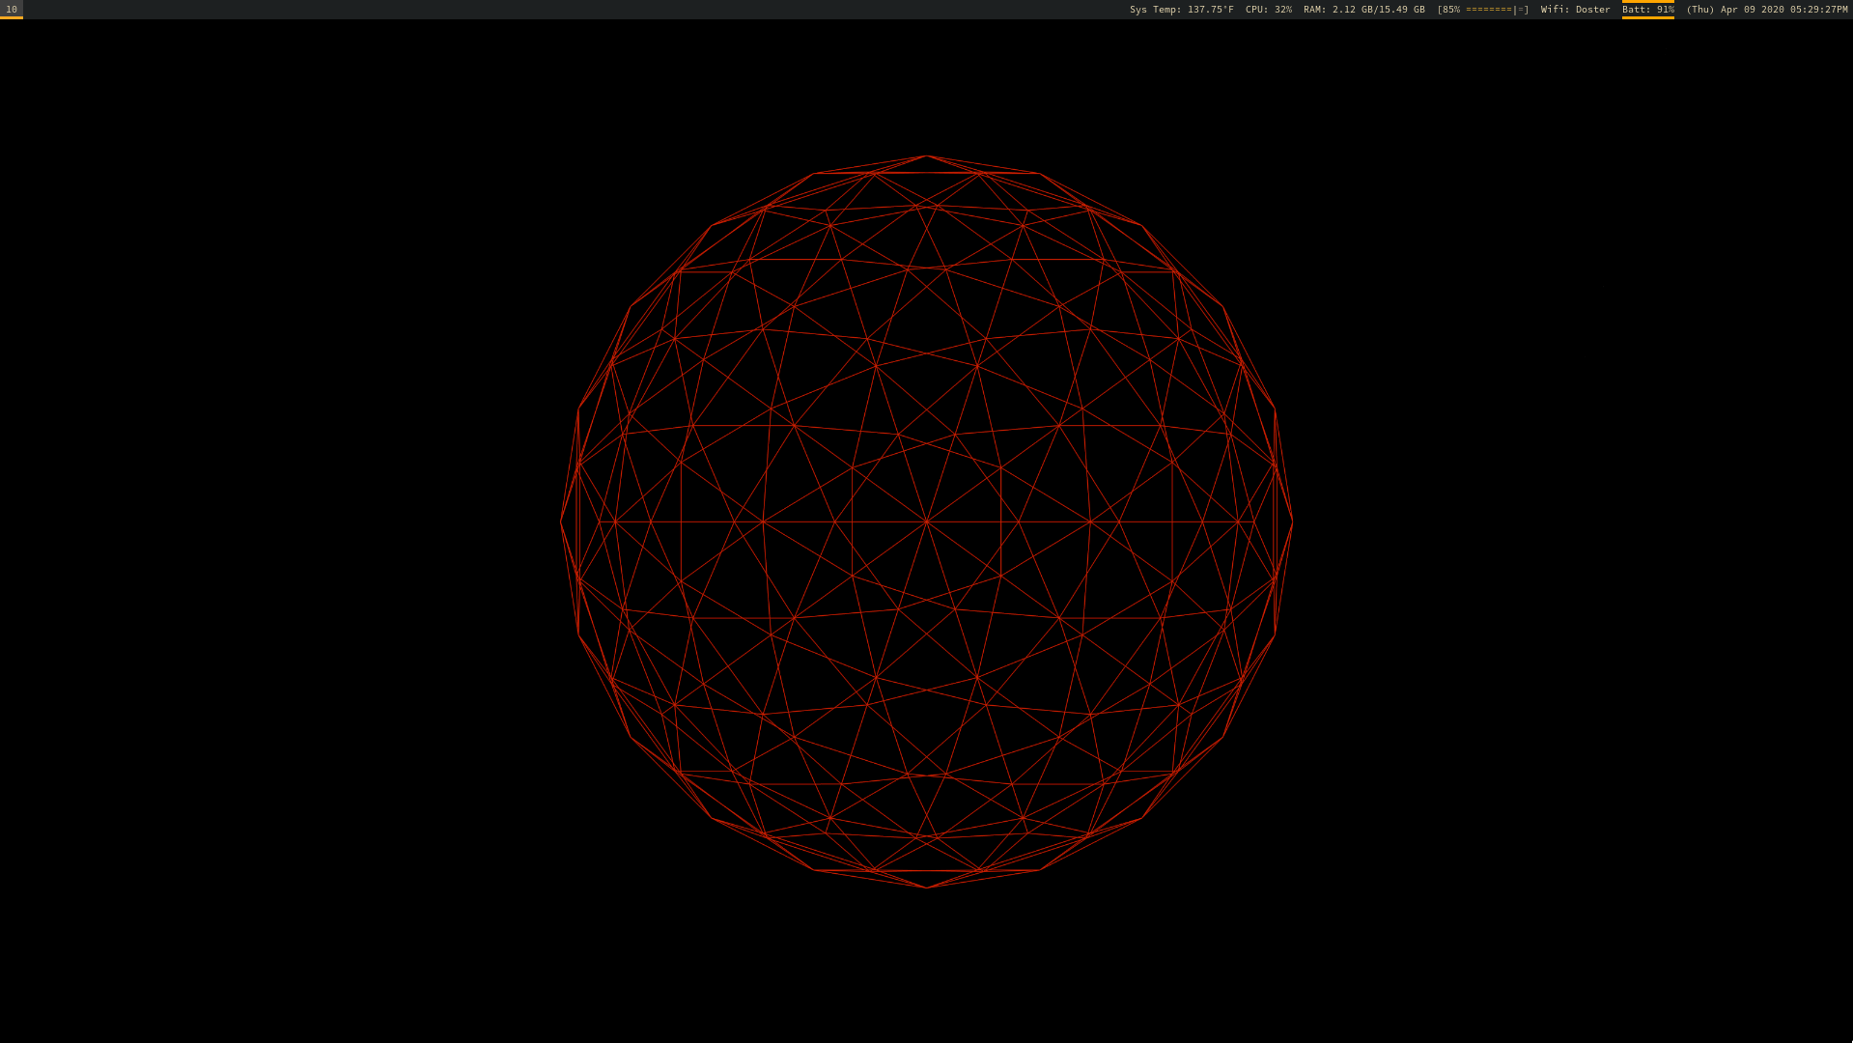Open the Wifi: Doster network indicator
Viewport: 1853px width, 1043px height.
tap(1575, 10)
